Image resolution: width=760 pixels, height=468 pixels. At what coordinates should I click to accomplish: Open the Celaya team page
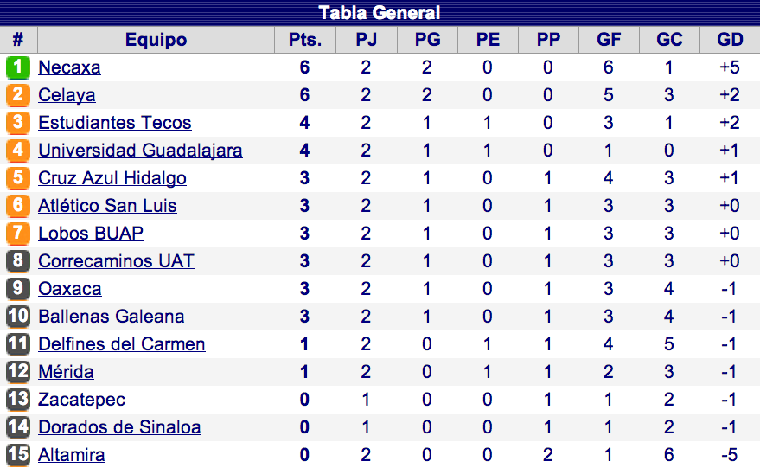(x=67, y=95)
